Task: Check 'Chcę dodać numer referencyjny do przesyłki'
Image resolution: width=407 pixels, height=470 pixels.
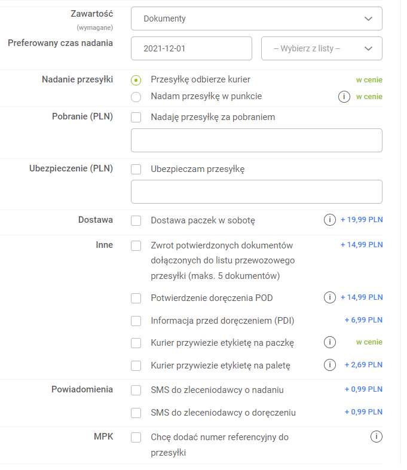Action: 136,438
